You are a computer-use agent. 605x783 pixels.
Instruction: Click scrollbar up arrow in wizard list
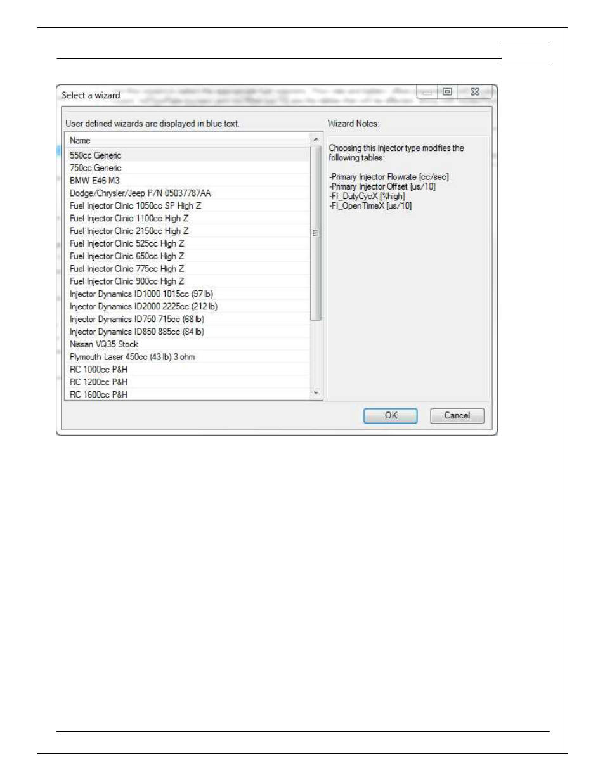[316, 139]
